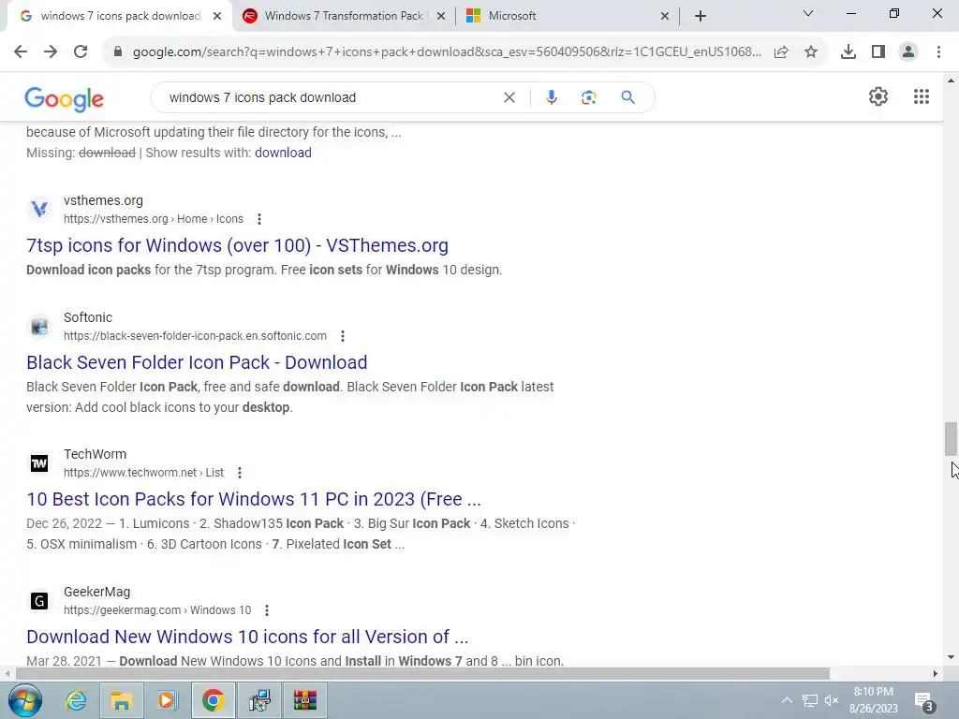Open Chrome three-dot menu

[938, 52]
